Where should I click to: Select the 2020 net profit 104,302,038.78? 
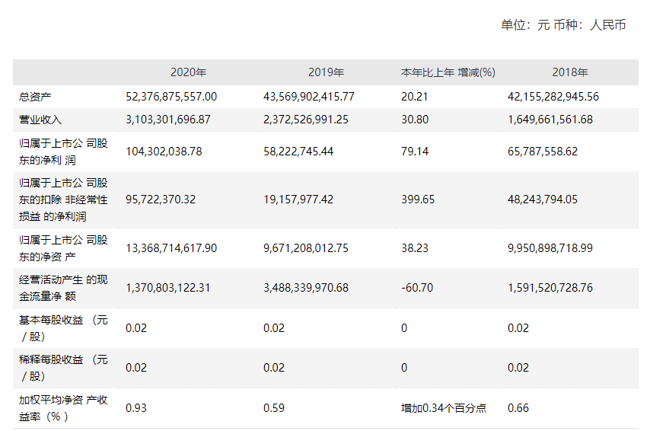[x=164, y=152]
